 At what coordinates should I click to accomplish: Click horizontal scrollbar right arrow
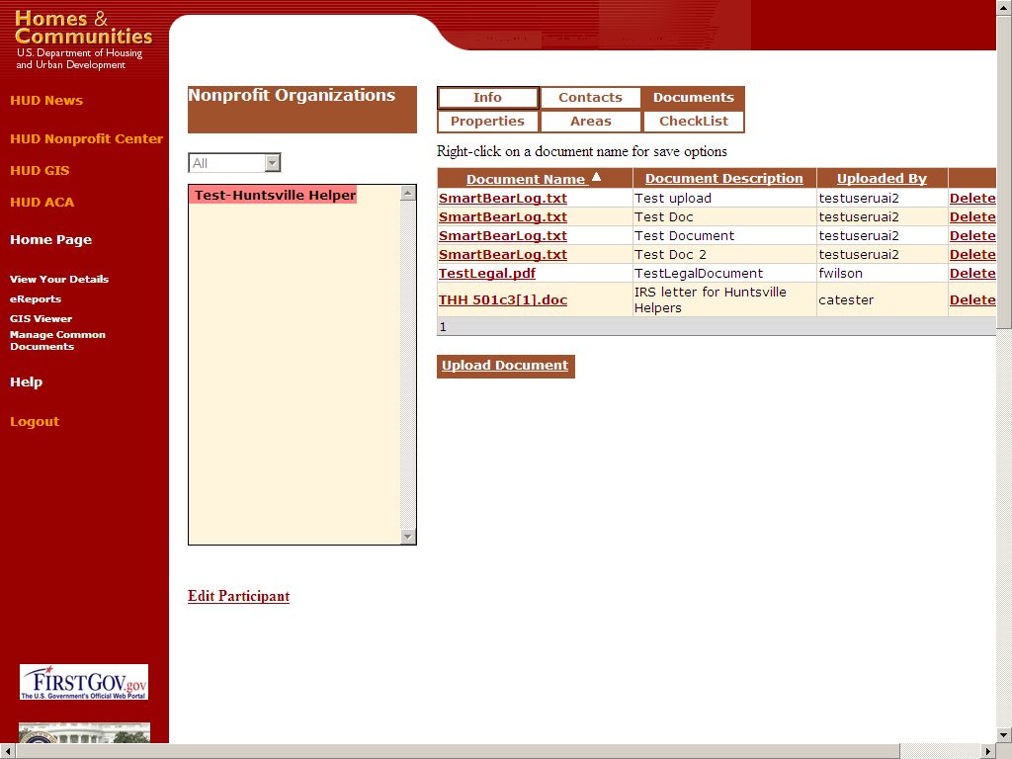tap(988, 751)
